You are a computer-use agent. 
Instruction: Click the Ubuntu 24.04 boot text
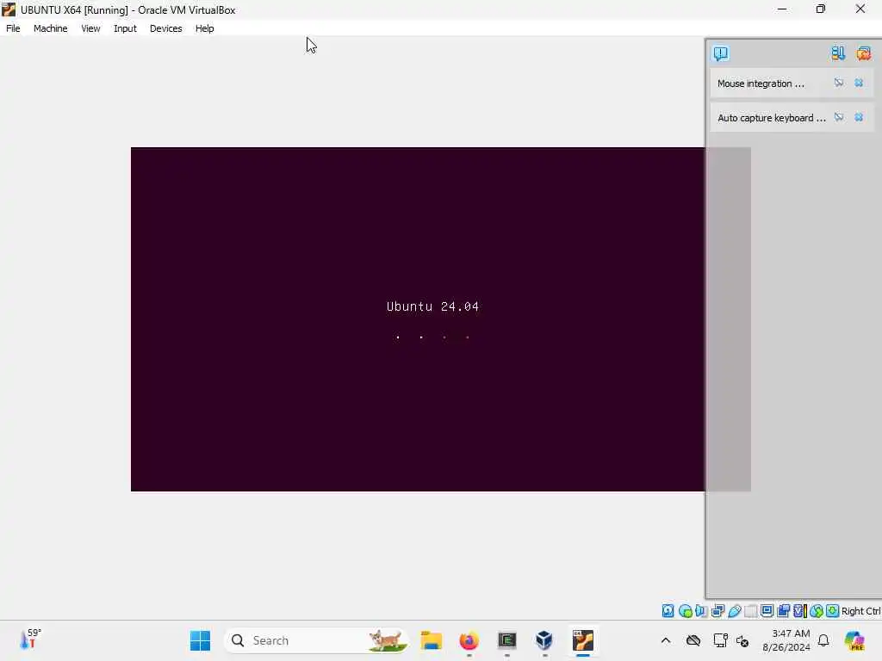click(432, 306)
